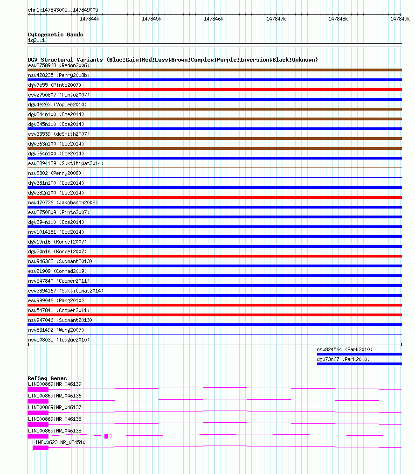415x474 pixels.
Task: Click the Cytogenetic Bands track title
Action: tap(55, 35)
